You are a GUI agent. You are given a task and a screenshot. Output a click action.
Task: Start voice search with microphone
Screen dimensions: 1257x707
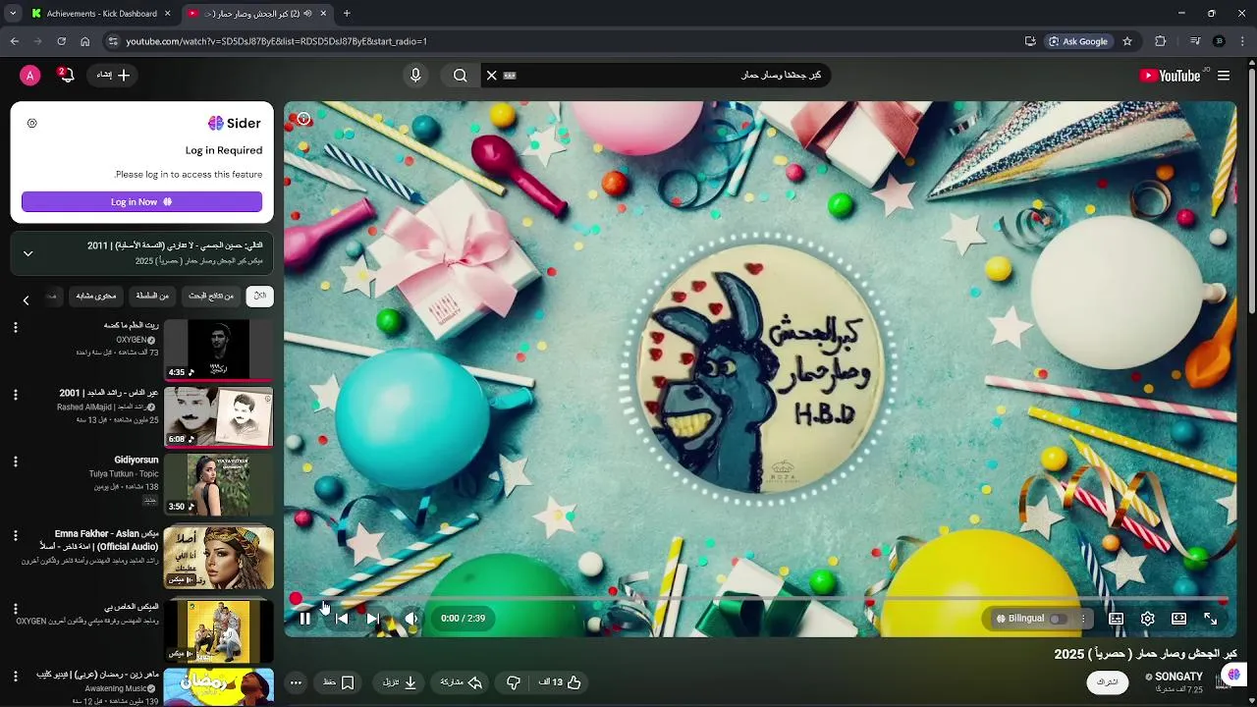pos(415,76)
